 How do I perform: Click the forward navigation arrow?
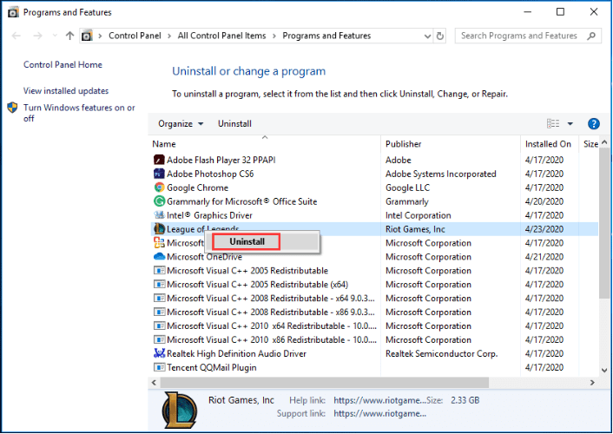click(x=37, y=36)
